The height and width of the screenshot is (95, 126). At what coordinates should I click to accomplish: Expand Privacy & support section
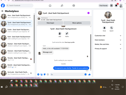tap(108, 49)
